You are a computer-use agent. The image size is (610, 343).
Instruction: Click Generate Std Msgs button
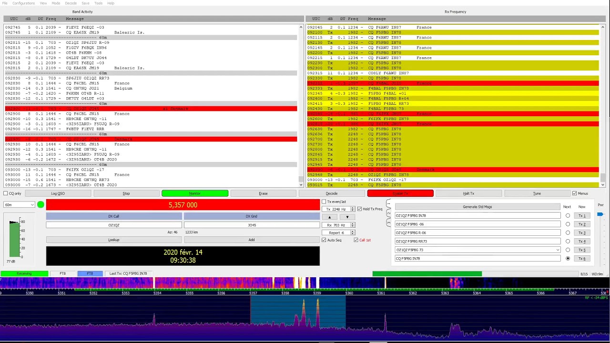[x=478, y=207]
